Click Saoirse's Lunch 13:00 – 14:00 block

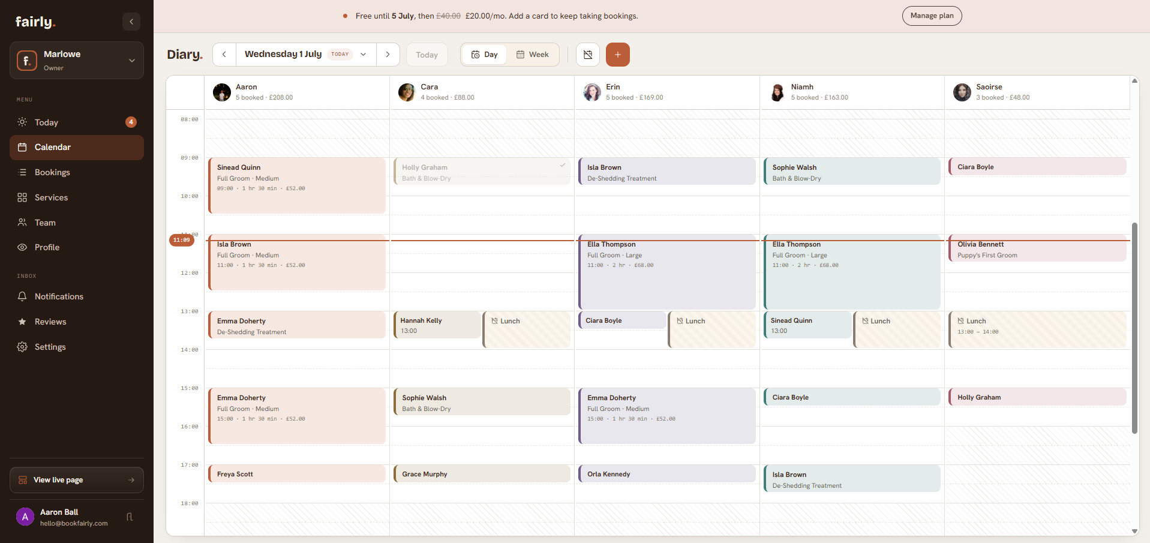(1037, 329)
